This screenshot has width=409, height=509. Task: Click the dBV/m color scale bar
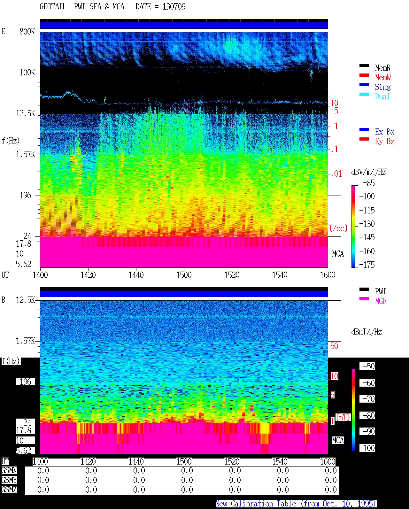353,226
